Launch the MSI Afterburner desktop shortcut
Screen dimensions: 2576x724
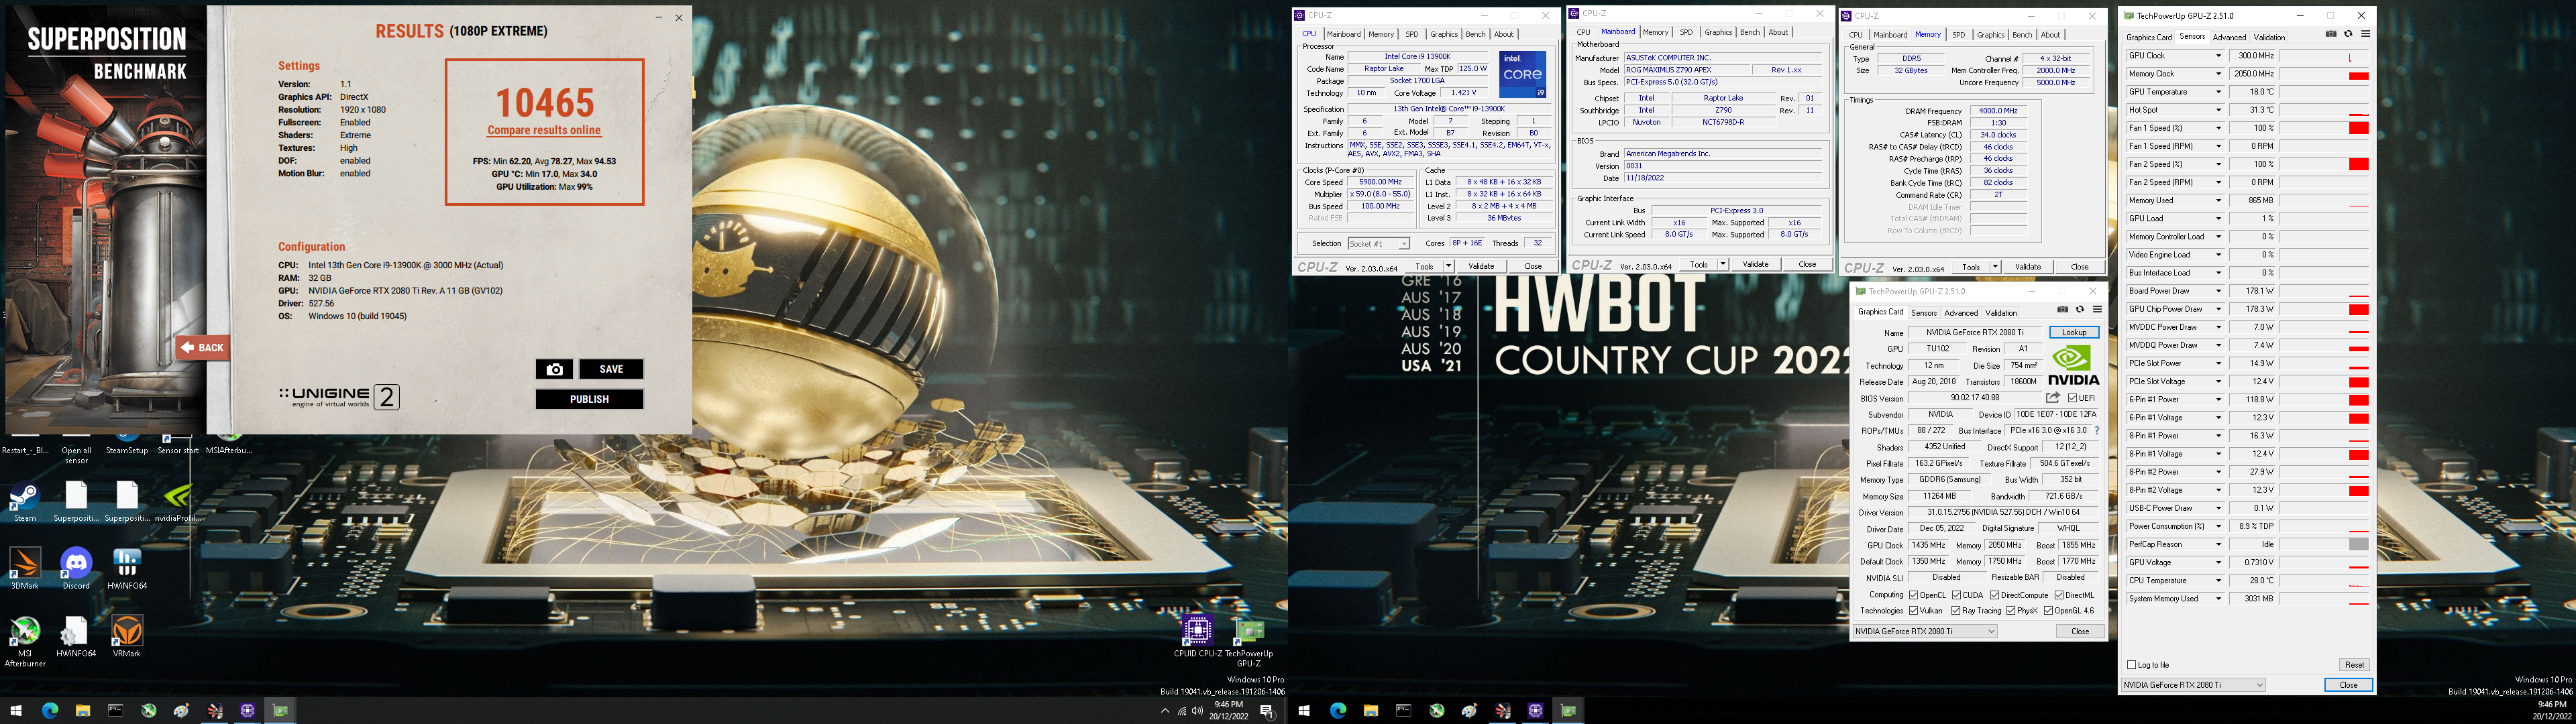point(24,641)
